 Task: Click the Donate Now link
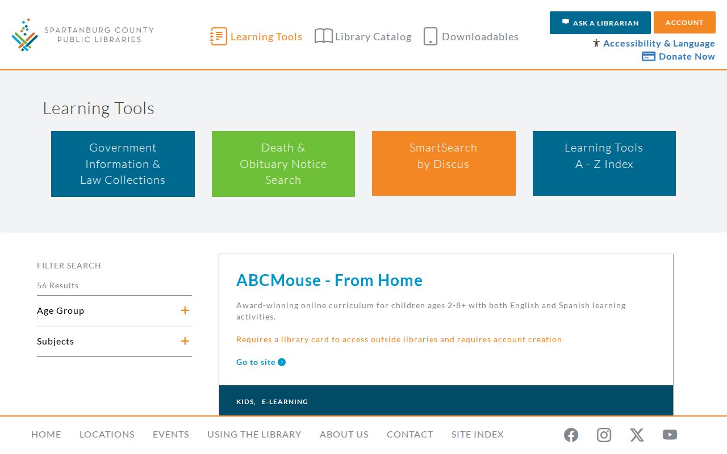(687, 56)
